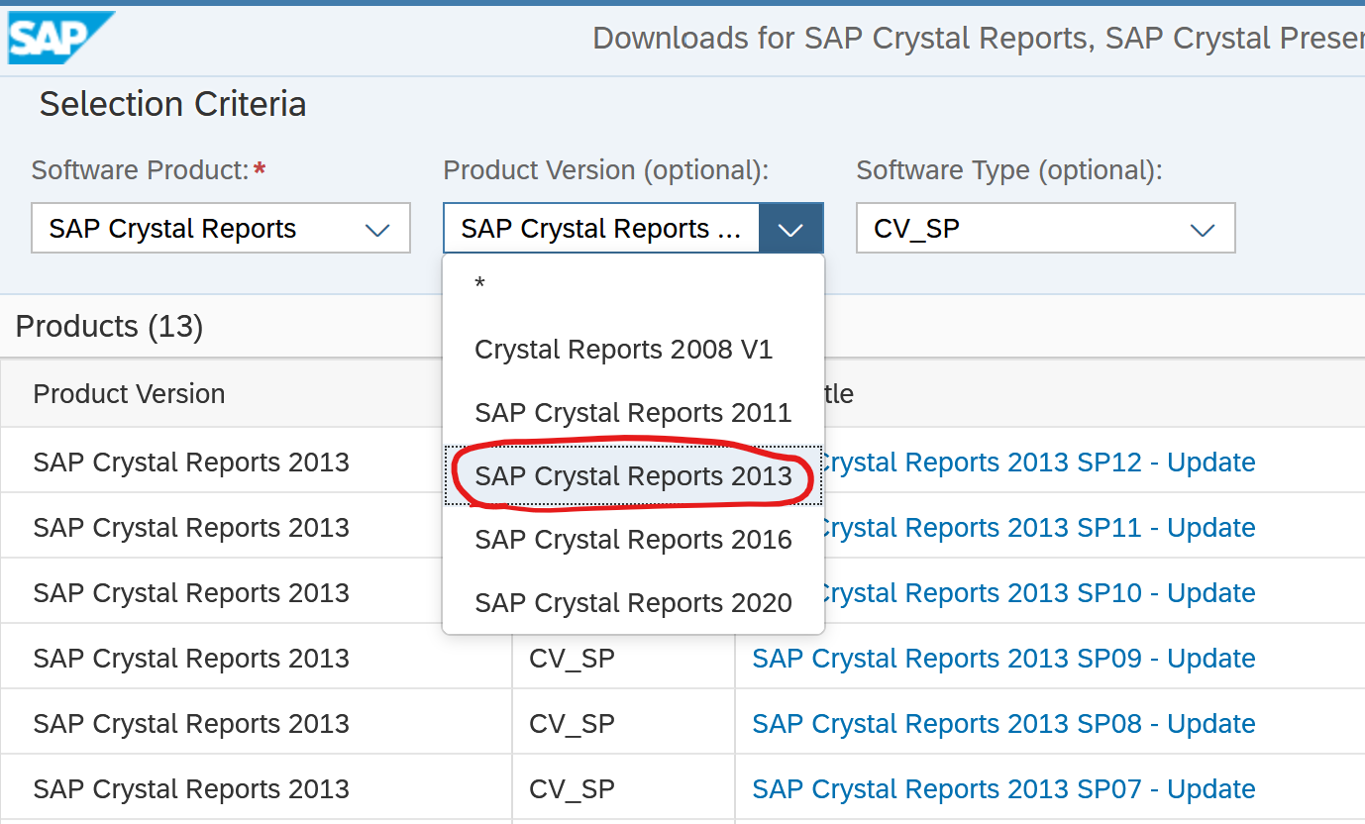Image resolution: width=1365 pixels, height=824 pixels.
Task: Click the Product Version column header
Action: [129, 394]
